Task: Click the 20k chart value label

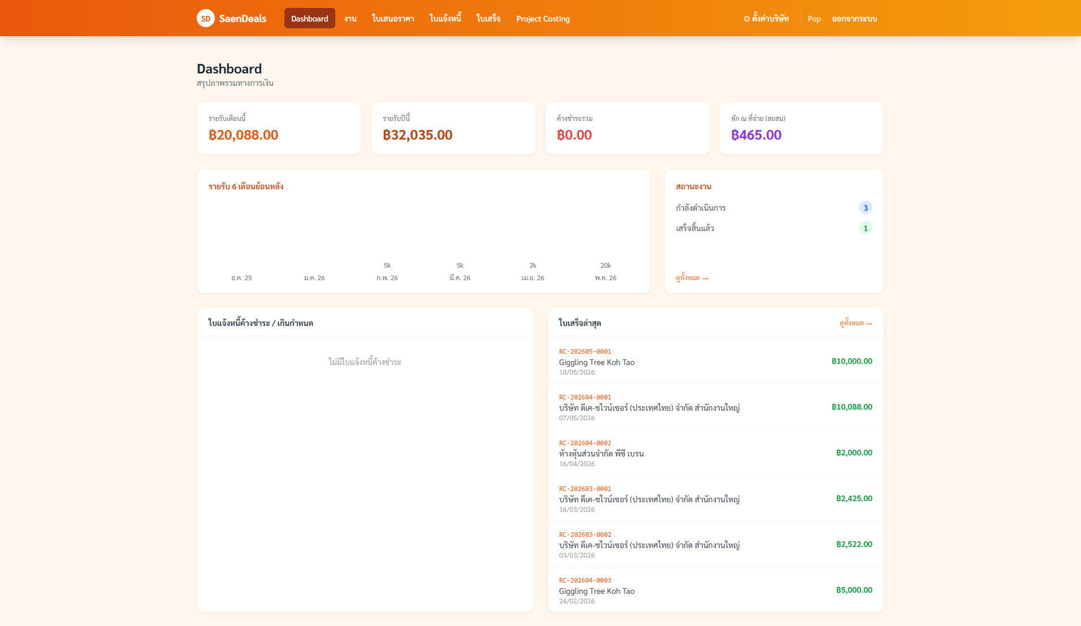Action: [x=606, y=266]
